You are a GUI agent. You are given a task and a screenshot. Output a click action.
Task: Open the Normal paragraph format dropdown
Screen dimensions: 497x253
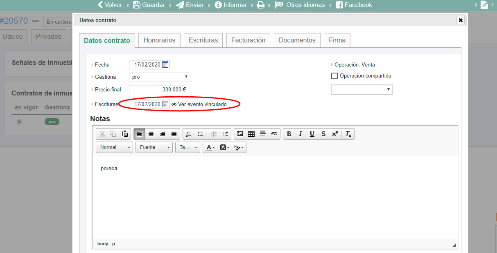(114, 147)
